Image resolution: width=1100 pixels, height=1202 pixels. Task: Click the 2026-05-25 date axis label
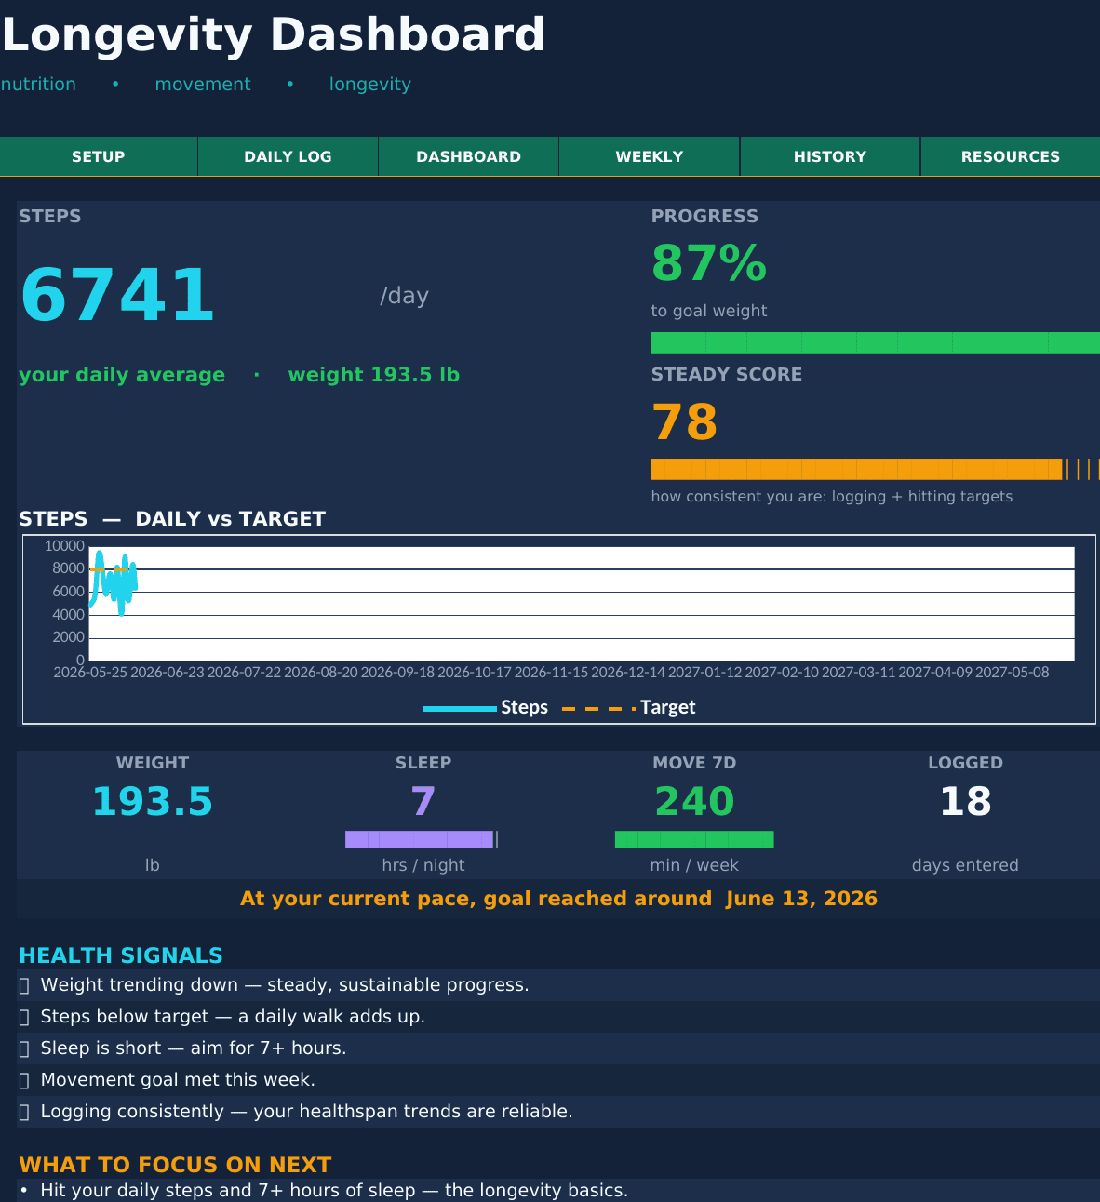(x=90, y=672)
